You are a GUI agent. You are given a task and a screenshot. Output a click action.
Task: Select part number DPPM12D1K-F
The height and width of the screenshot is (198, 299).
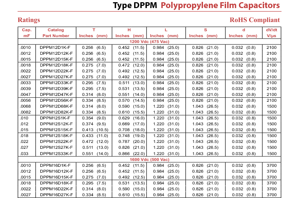tap(55, 47)
